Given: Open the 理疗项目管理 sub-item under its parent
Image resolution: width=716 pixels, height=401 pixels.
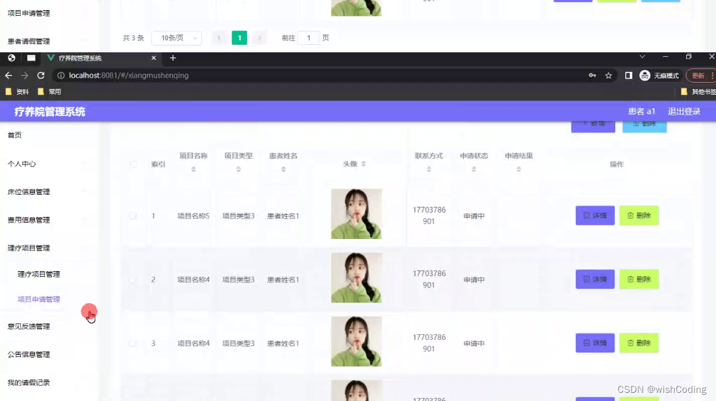Looking at the screenshot, I should 39,274.
